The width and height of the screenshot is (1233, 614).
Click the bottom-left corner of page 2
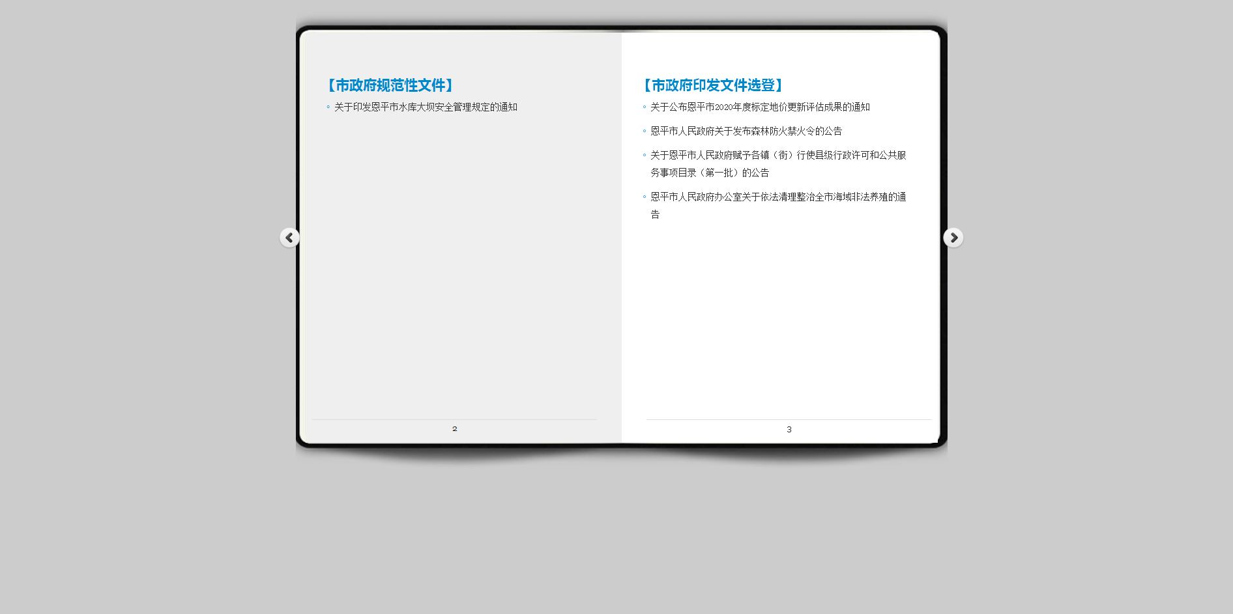[308, 438]
